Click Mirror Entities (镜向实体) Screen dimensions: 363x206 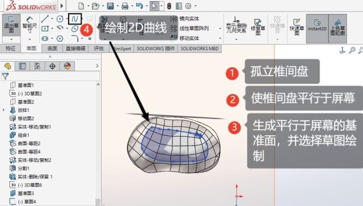pos(185,19)
